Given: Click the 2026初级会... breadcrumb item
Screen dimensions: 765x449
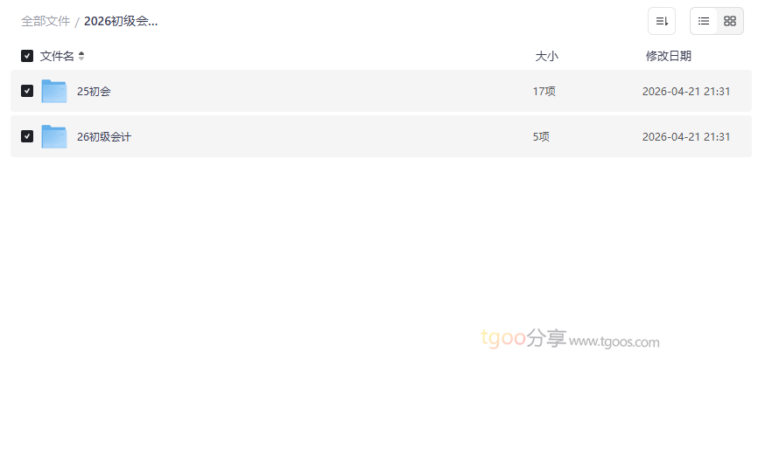Looking at the screenshot, I should [121, 21].
